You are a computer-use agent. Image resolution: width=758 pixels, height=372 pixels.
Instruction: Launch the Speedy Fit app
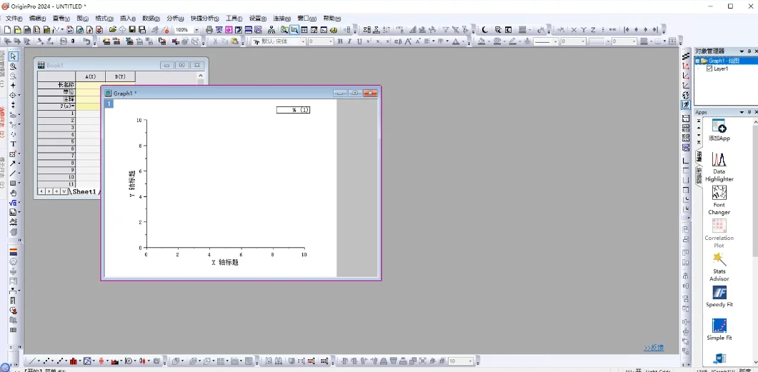point(719,296)
